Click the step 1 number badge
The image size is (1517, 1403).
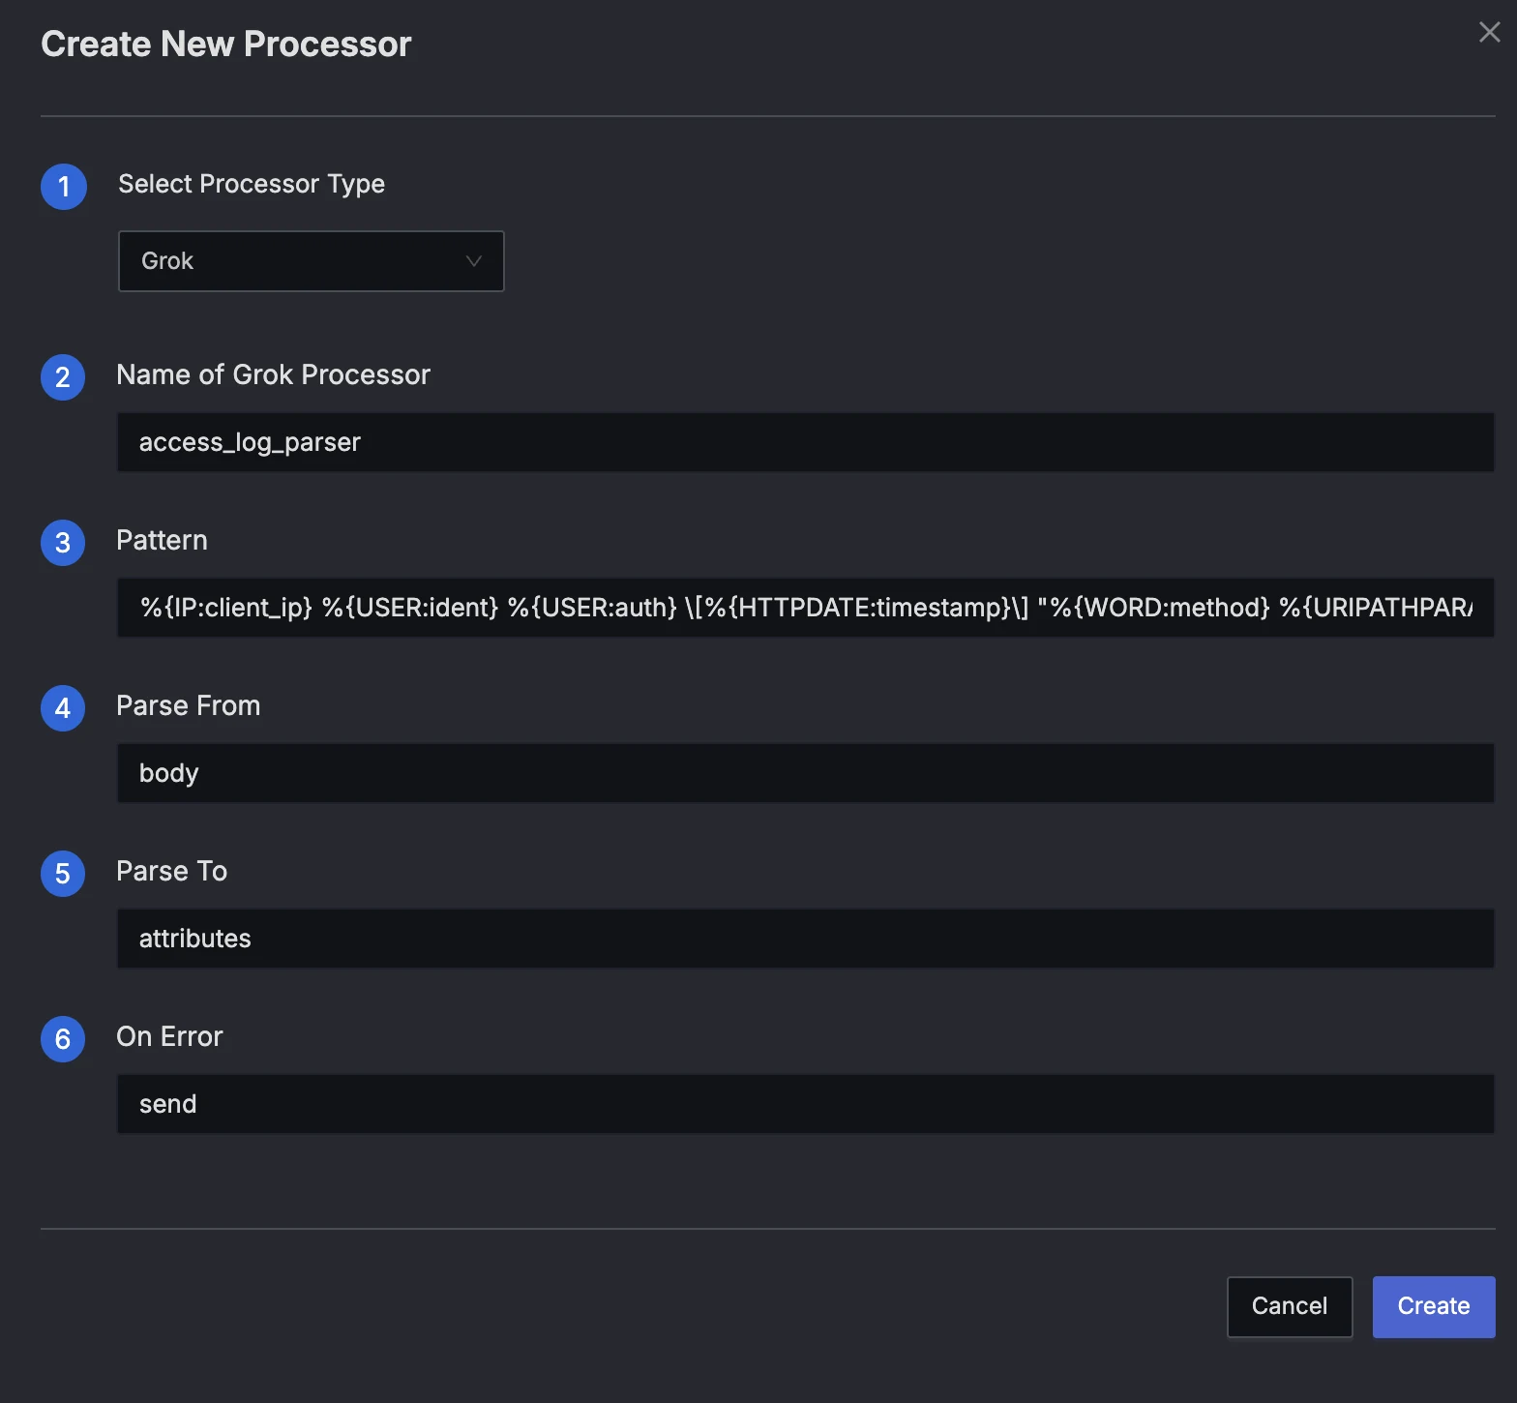pos(64,186)
